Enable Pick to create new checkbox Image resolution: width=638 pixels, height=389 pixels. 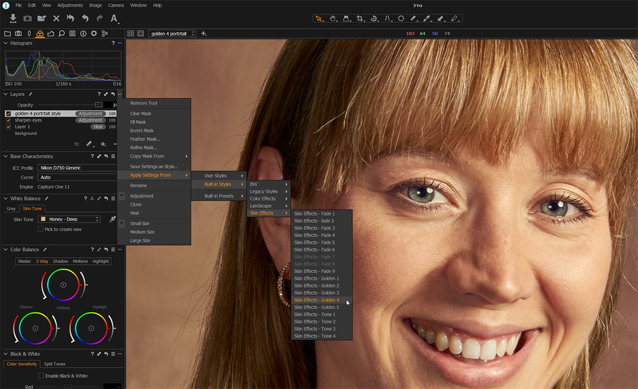click(40, 229)
